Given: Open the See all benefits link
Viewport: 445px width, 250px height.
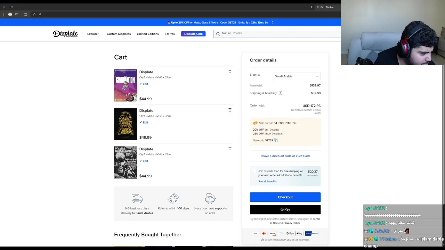Looking at the screenshot, I should [x=267, y=181].
